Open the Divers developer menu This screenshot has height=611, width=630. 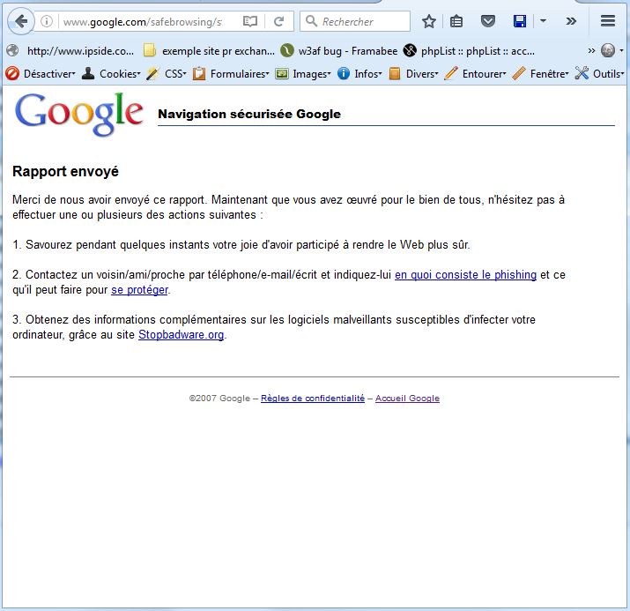(413, 74)
